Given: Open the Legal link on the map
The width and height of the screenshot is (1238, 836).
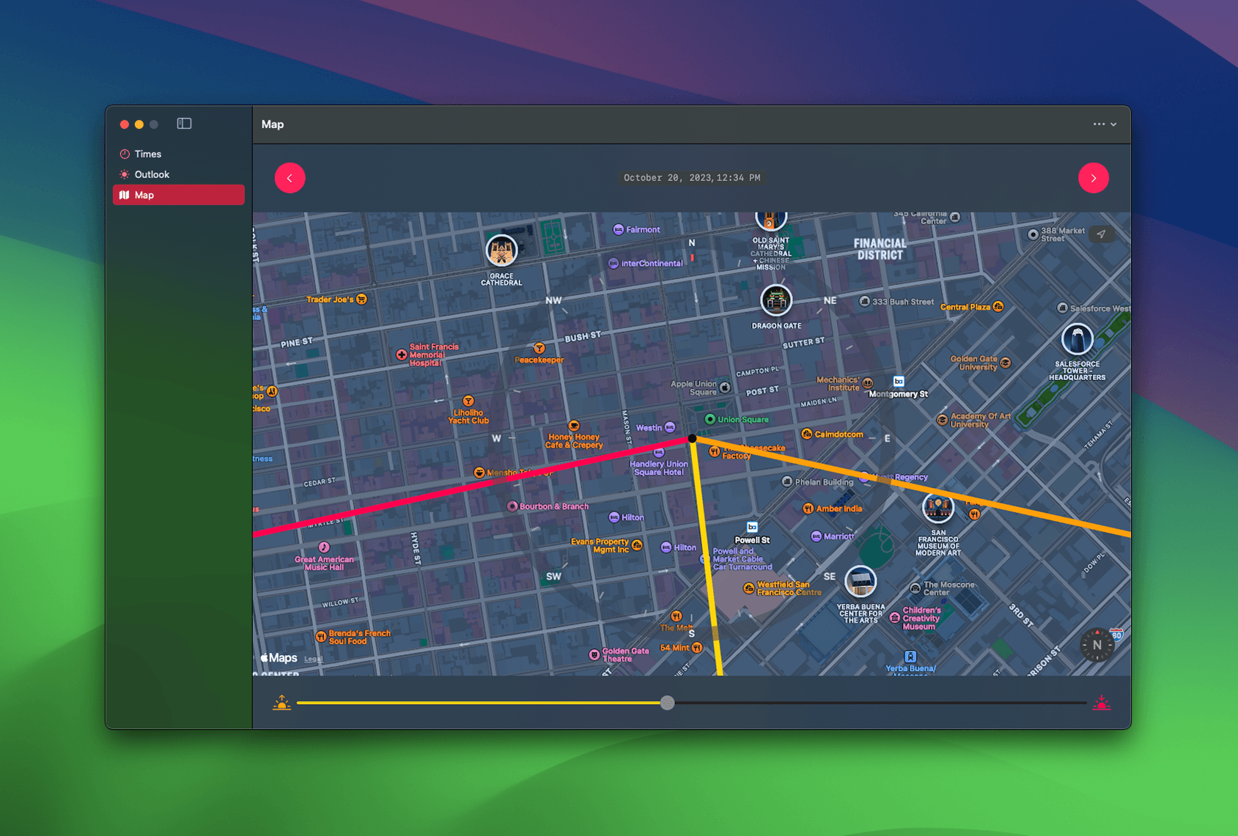Looking at the screenshot, I should pyautogui.click(x=313, y=659).
